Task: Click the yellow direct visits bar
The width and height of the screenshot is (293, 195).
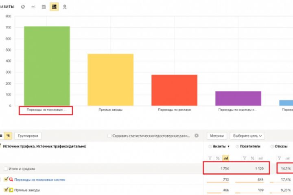Action: point(111,80)
